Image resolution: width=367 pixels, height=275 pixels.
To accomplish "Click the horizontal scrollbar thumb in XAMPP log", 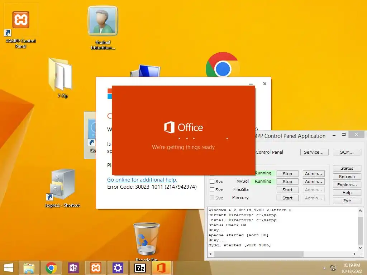I will tap(259, 254).
